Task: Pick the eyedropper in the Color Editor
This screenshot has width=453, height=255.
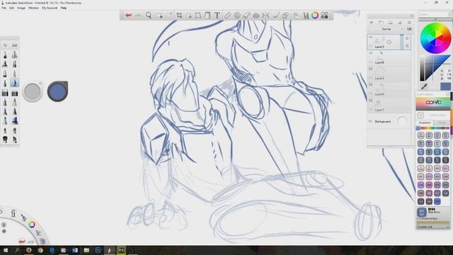Action: tap(424, 86)
